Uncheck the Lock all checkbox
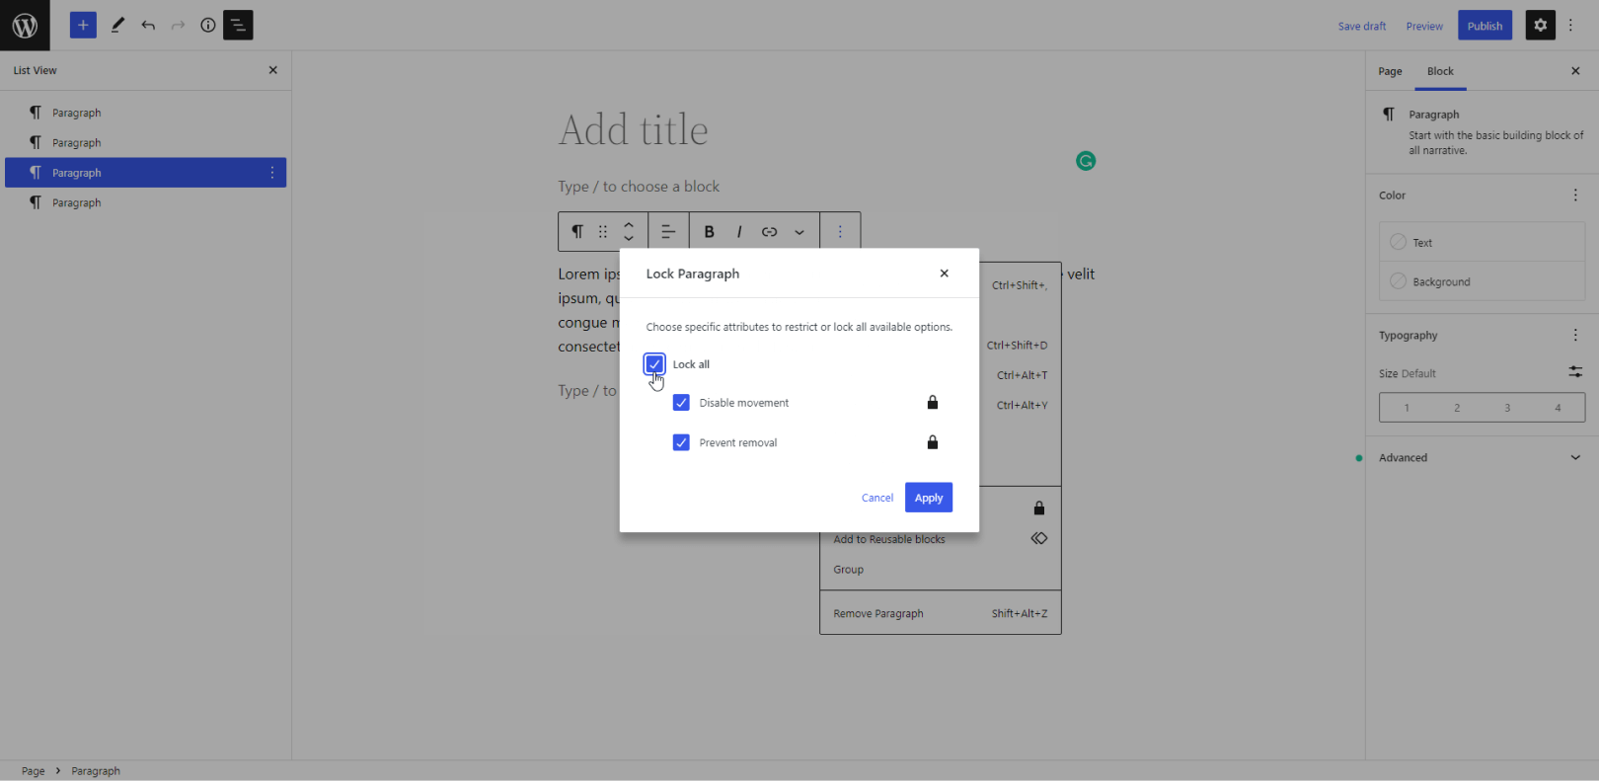This screenshot has width=1599, height=781. (654, 364)
